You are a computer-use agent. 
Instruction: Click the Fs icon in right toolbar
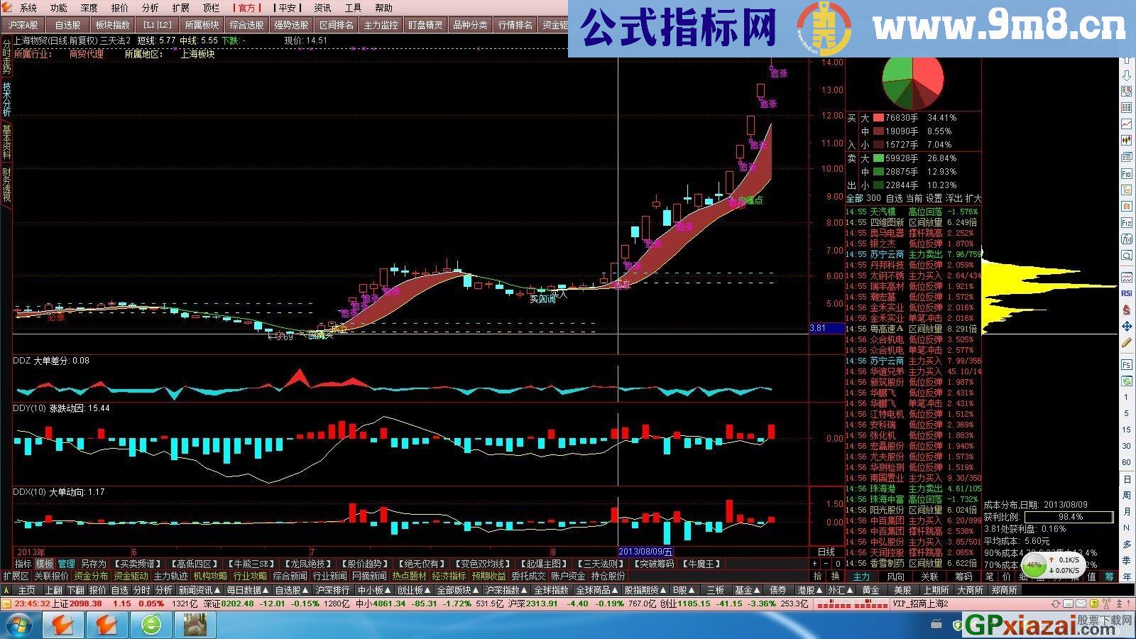point(1127,364)
